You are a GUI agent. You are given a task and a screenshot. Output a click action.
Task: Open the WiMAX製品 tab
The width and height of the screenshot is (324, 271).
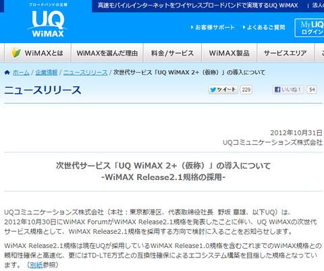click(x=230, y=53)
